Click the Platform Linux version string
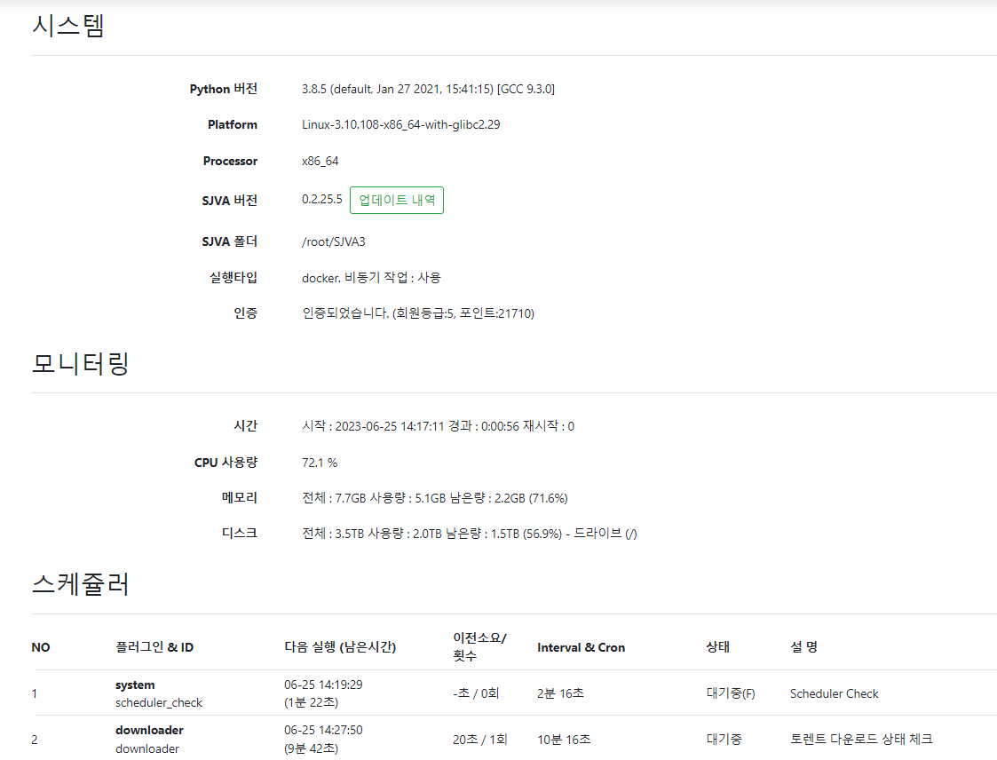Viewport: 997px width, 760px height. (400, 125)
